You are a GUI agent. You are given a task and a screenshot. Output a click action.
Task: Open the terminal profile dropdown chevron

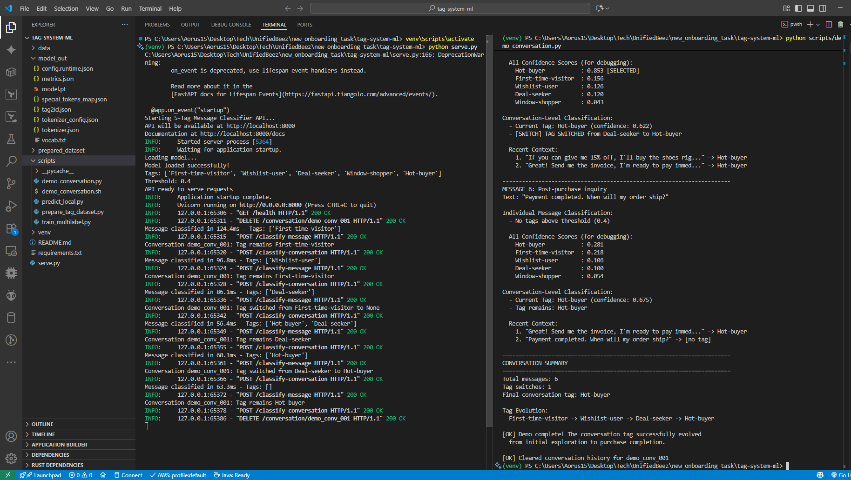(x=819, y=24)
